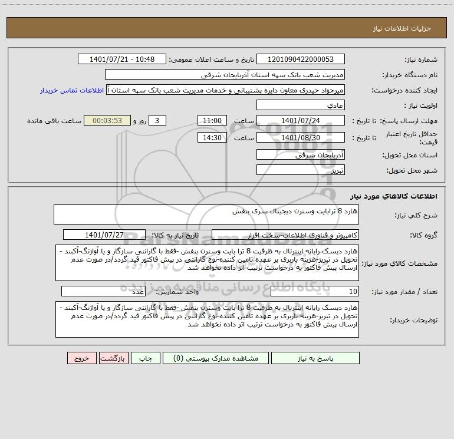Click response deadline time 11:00
This screenshot has height=439, width=454.
pos(212,120)
